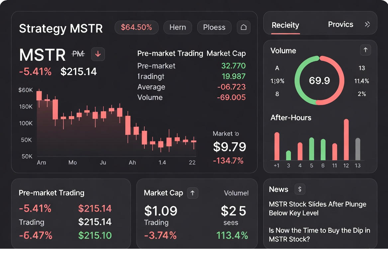
Task: Toggle the struck-through PM label next to MSTR
Action: click(79, 54)
